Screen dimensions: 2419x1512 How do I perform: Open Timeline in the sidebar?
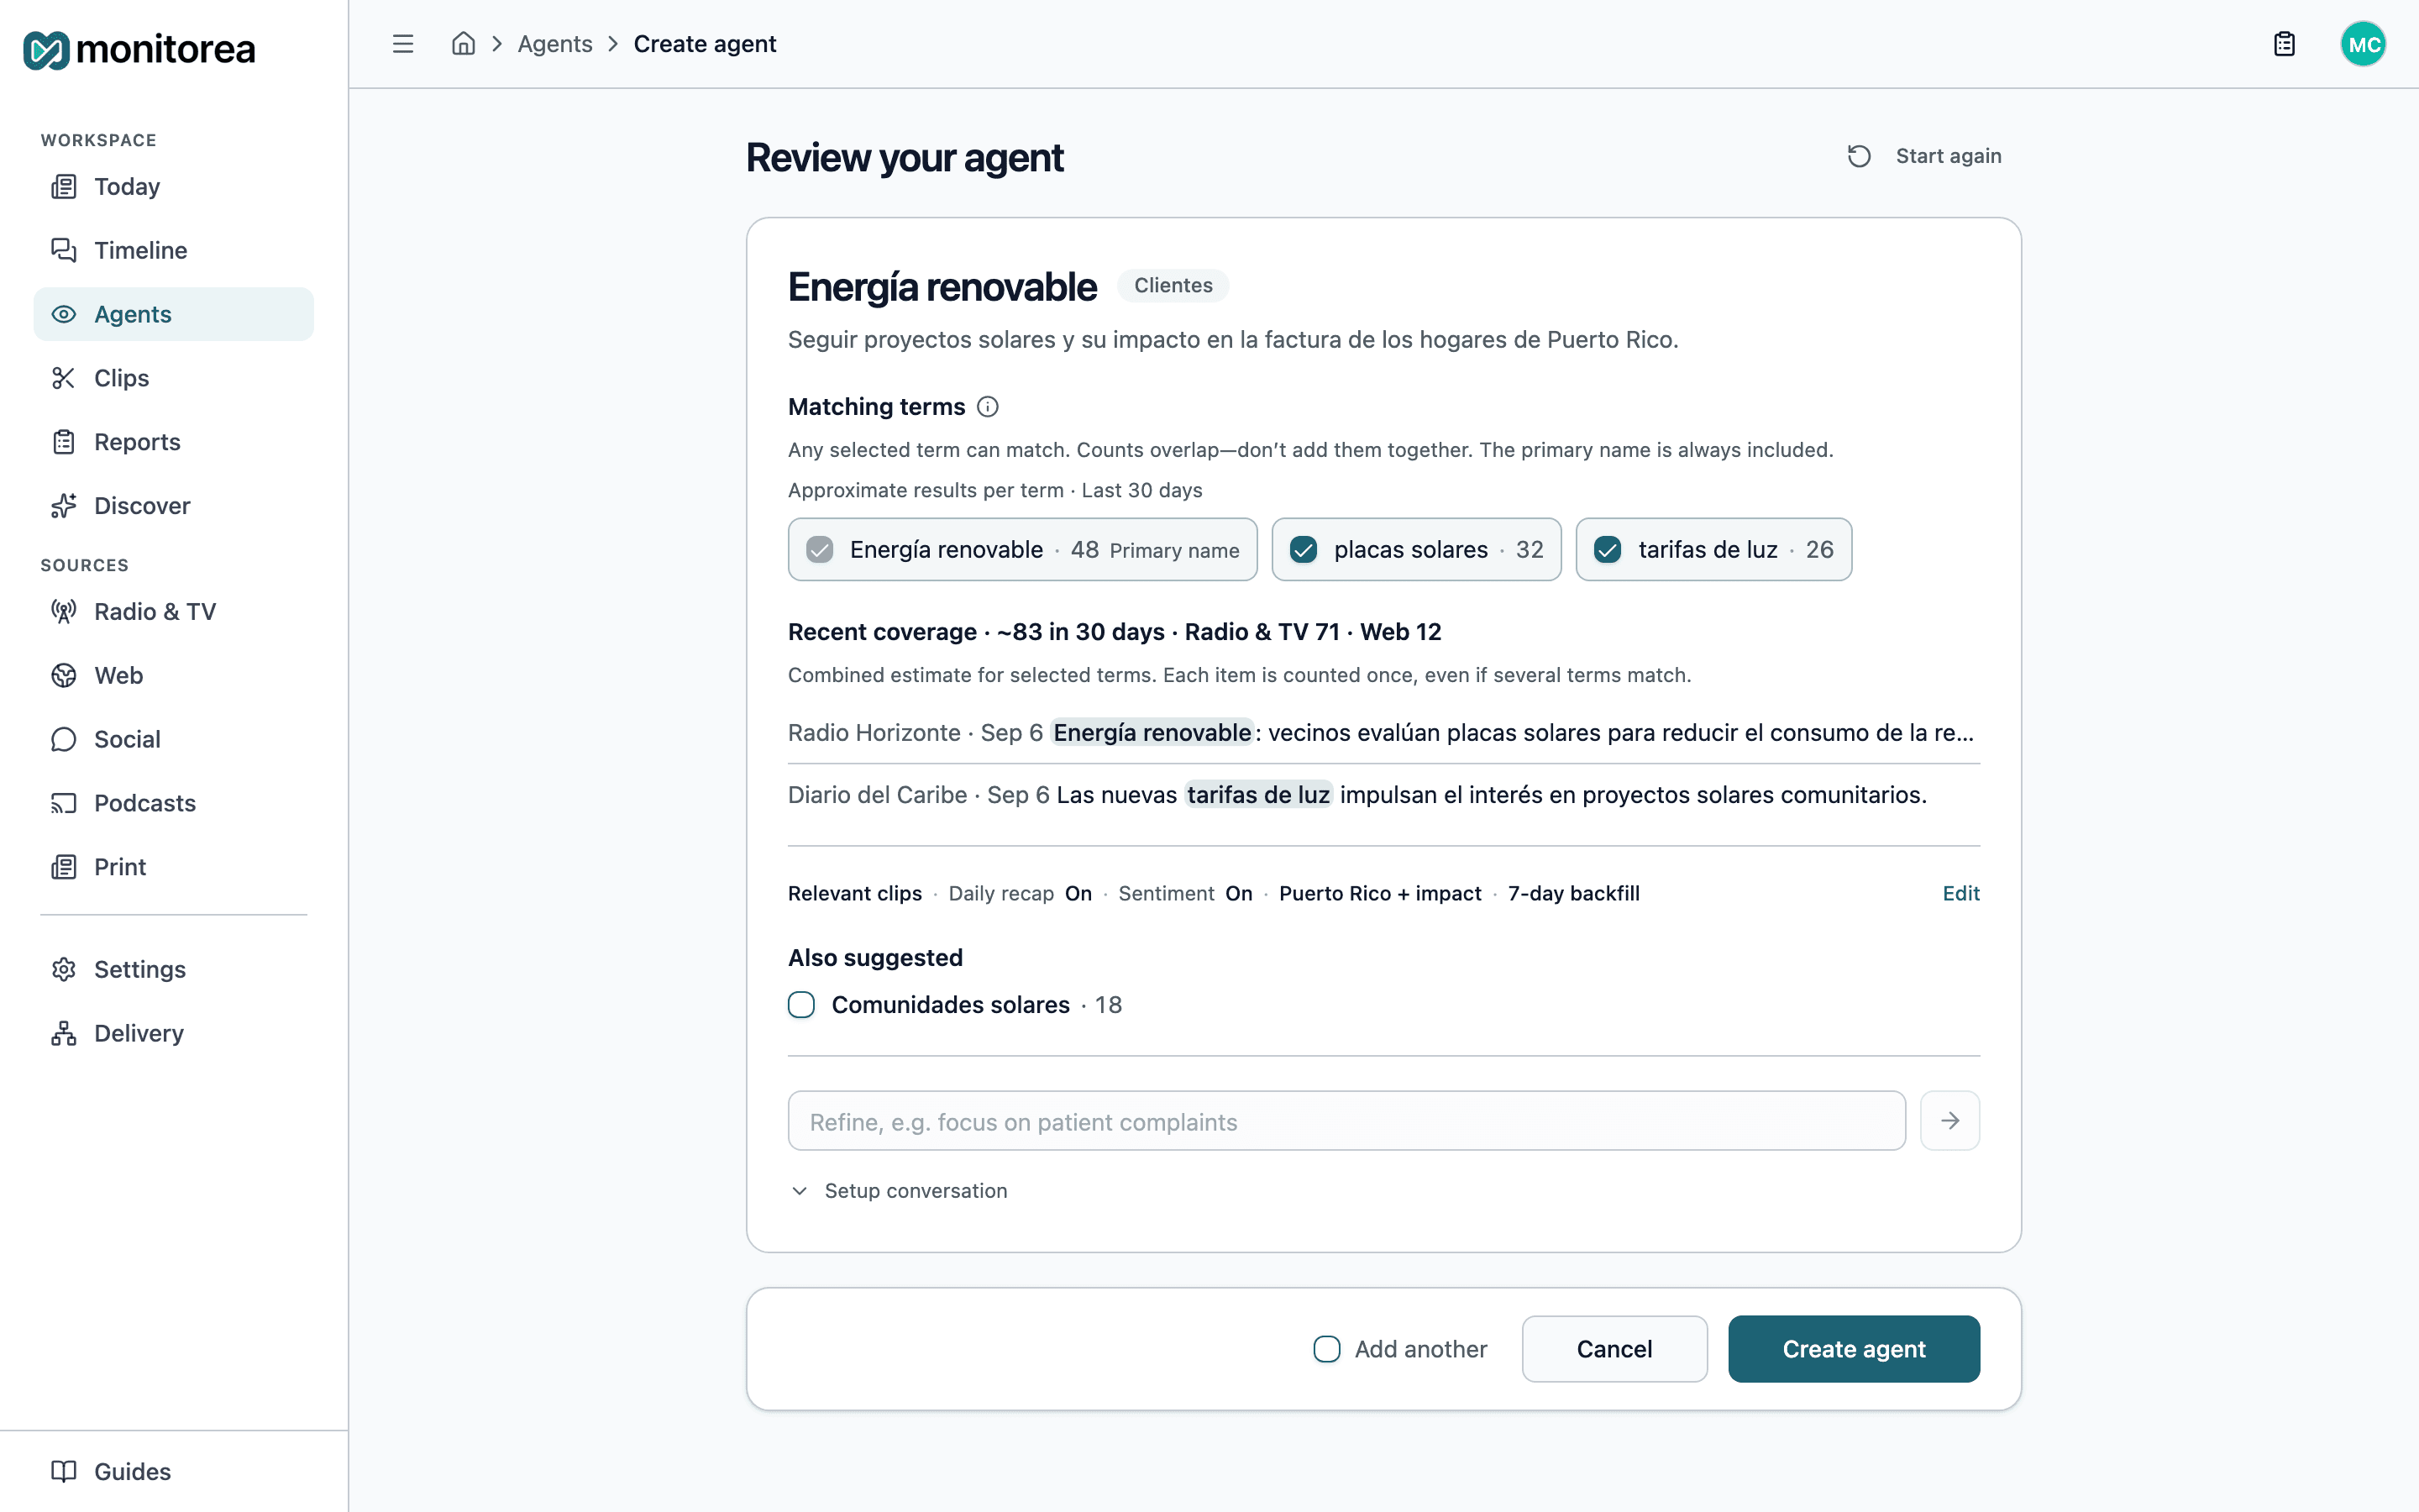[173, 250]
